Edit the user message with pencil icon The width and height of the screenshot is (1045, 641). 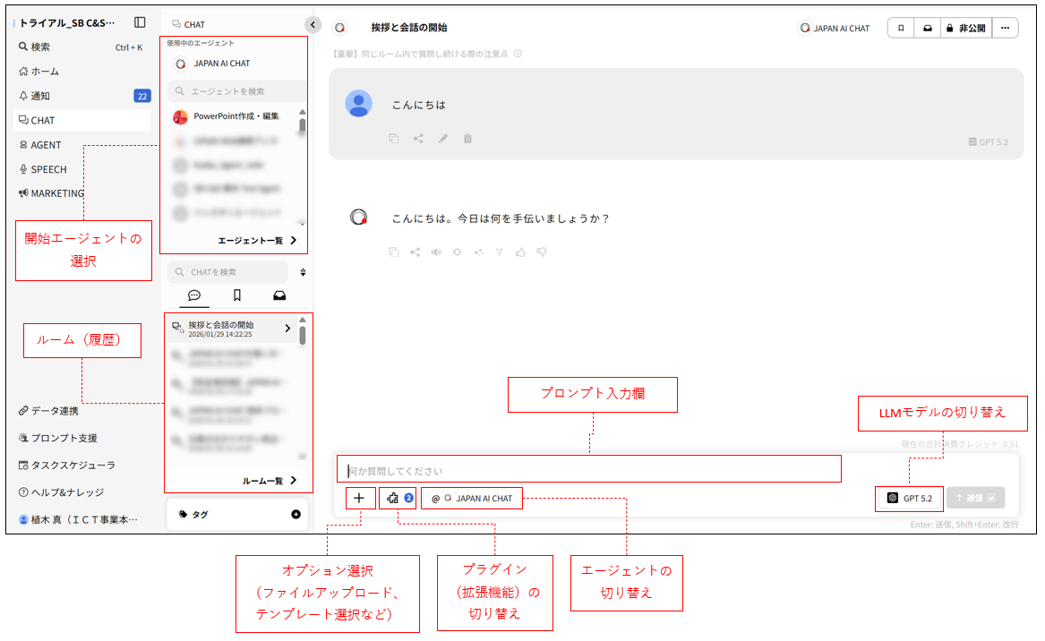pos(442,139)
